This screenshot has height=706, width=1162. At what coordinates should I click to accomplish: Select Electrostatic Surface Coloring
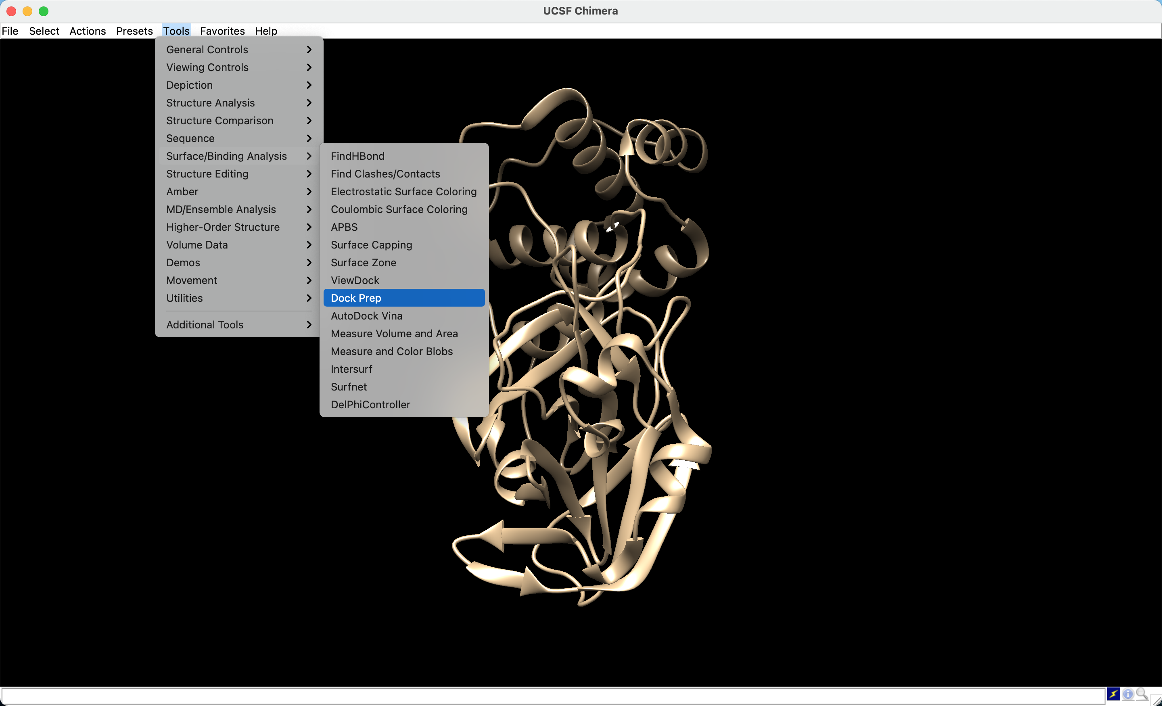[x=404, y=192]
